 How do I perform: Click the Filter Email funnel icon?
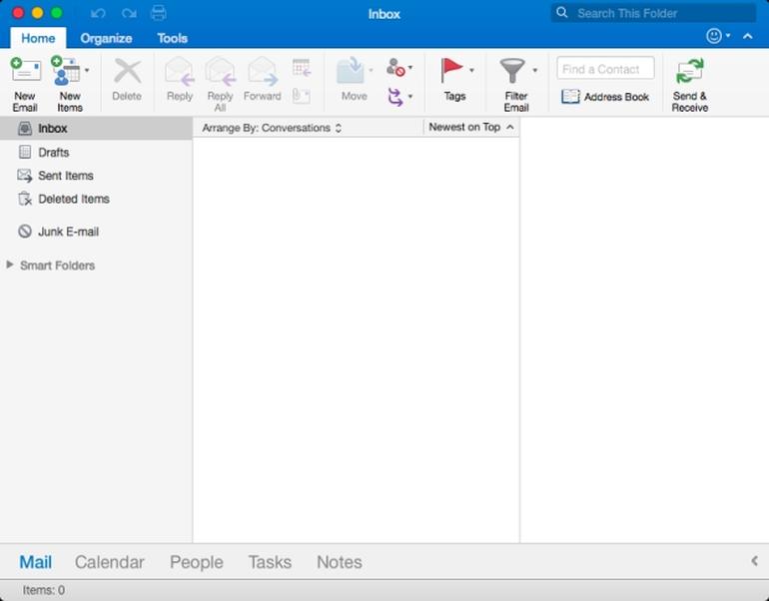pyautogui.click(x=512, y=71)
